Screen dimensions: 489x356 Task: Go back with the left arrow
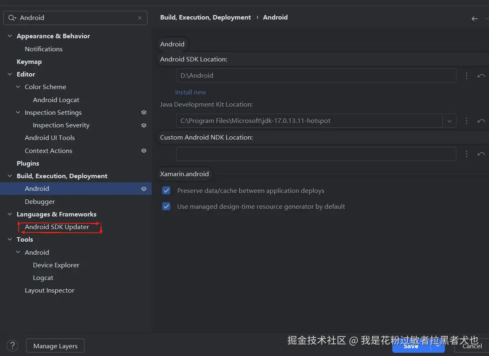tap(474, 18)
